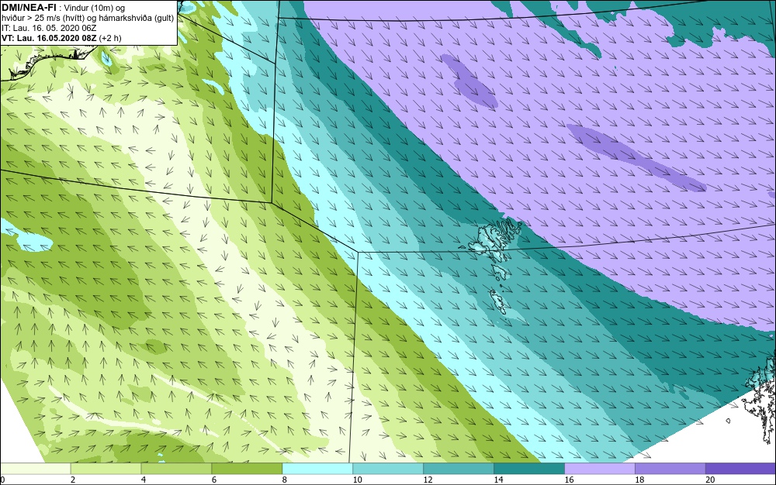Select the 2–4 m/s light green legend swatch

coord(106,468)
